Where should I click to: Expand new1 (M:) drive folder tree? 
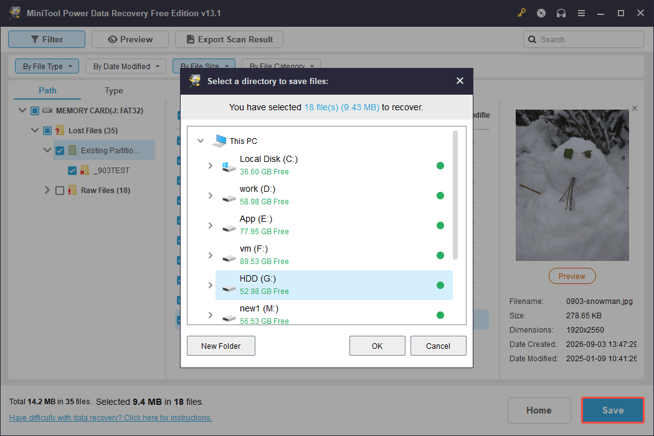click(x=211, y=315)
